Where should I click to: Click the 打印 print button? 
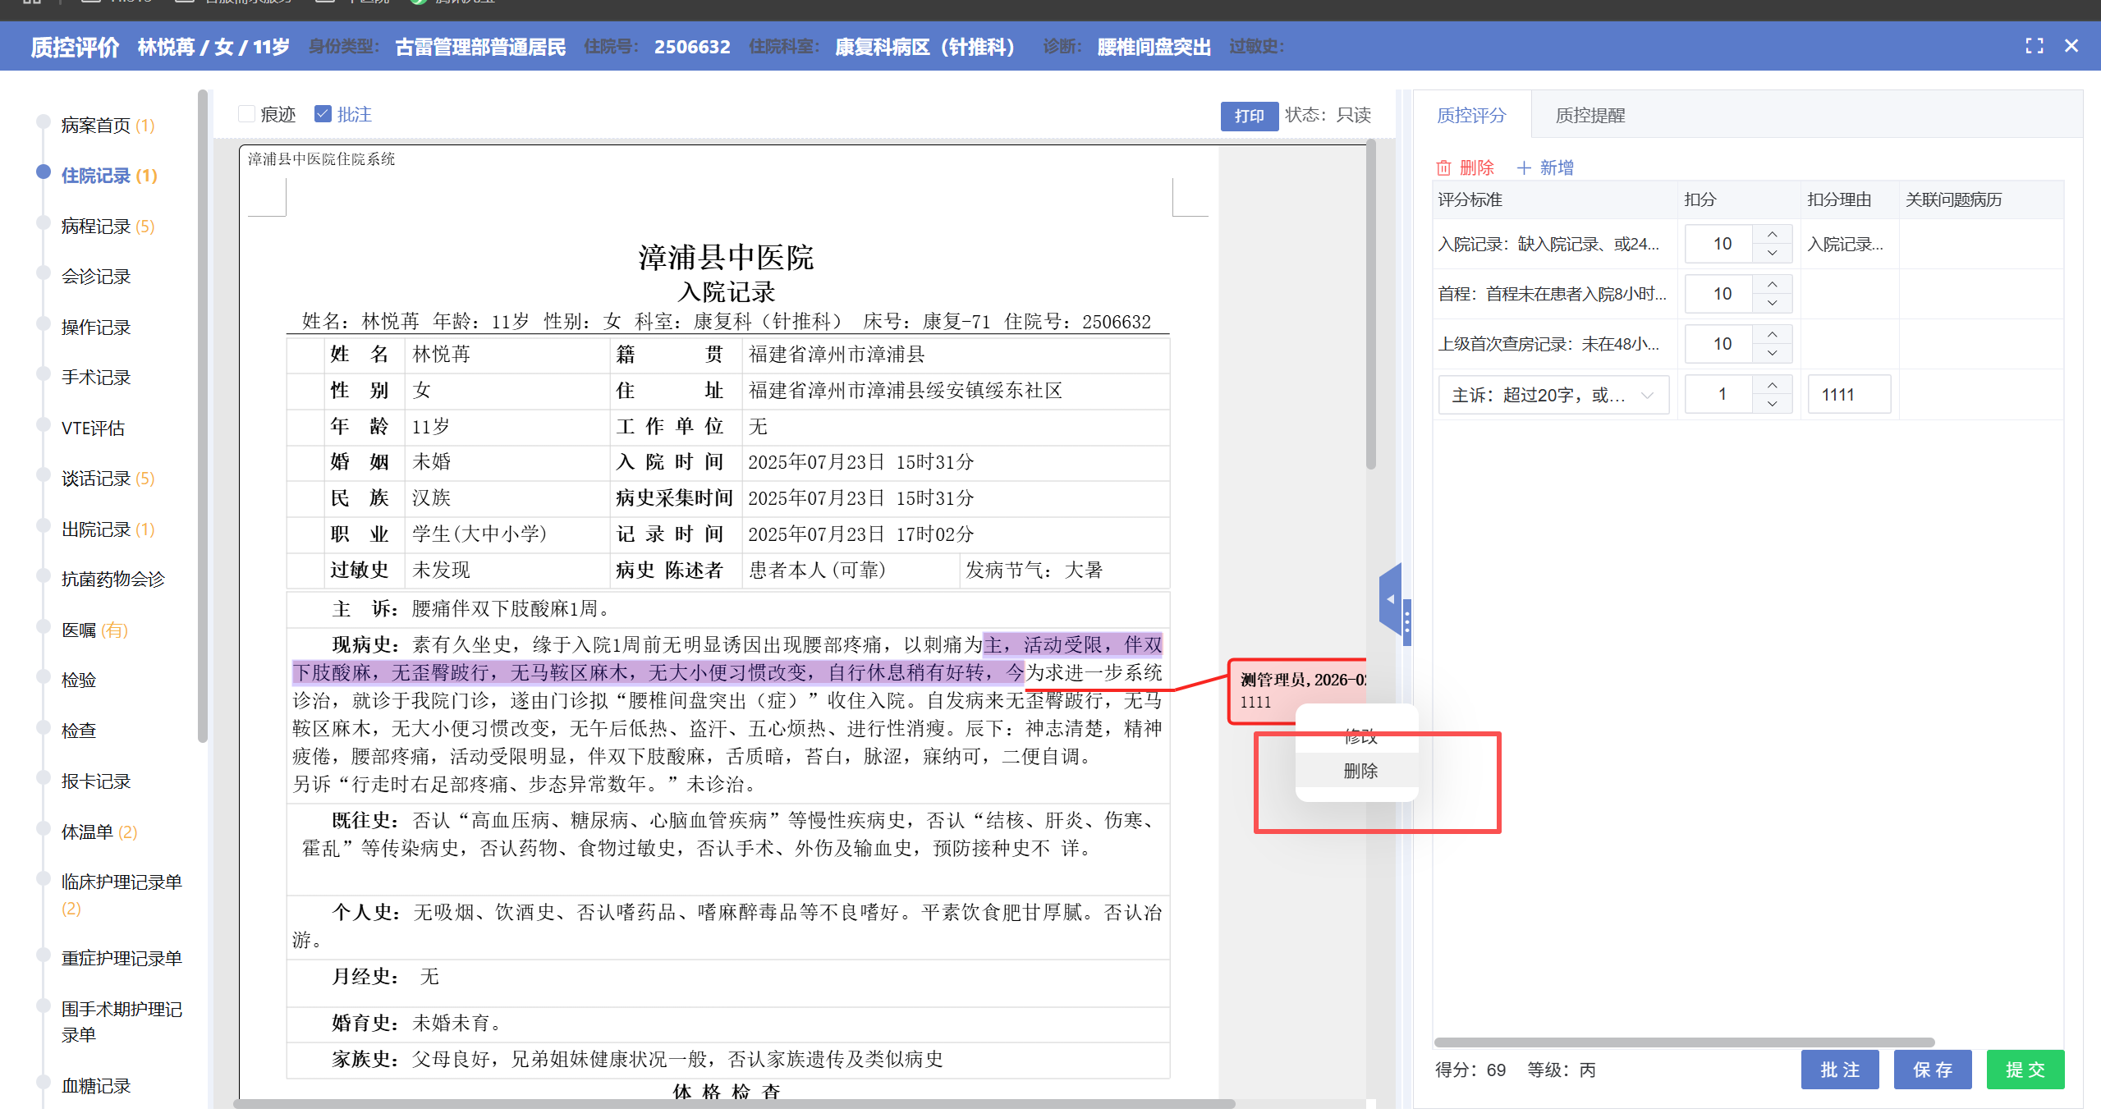1248,116
